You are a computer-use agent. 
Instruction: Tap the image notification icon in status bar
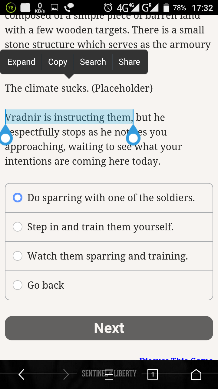(x=54, y=8)
